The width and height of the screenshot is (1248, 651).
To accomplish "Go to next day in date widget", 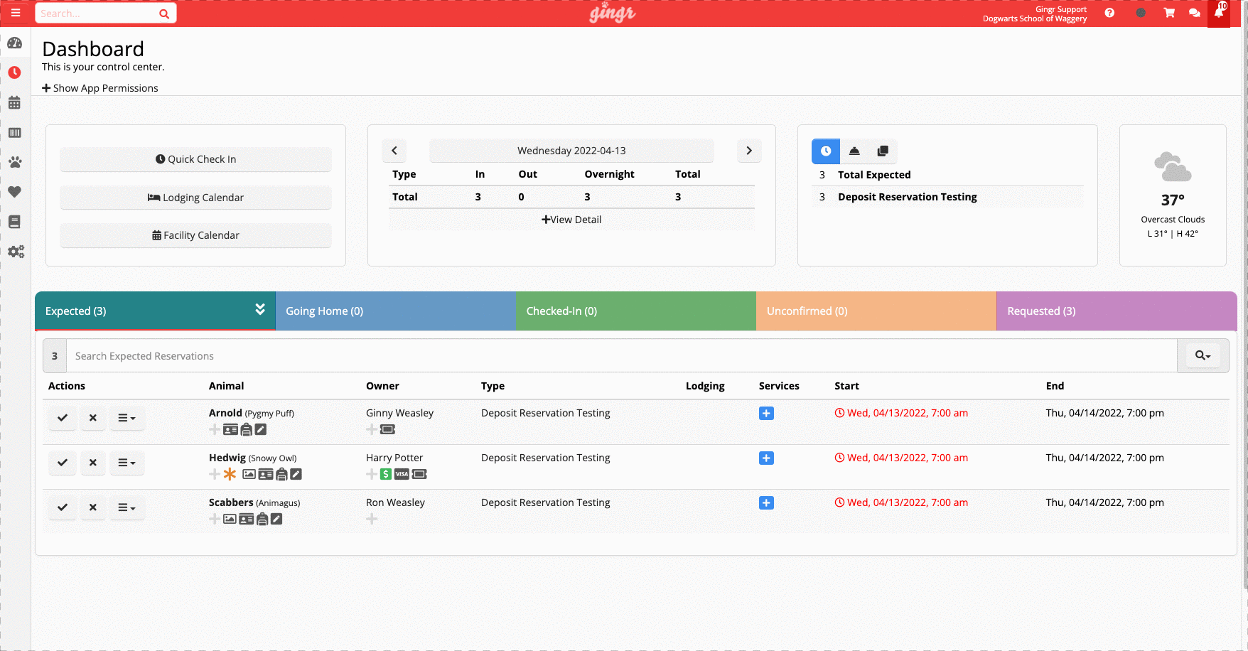I will 749,151.
